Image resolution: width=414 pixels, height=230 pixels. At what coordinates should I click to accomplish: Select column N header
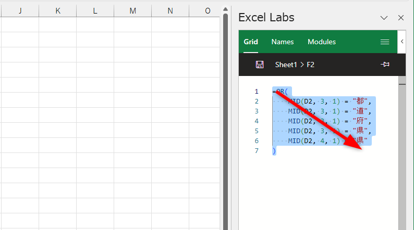click(170, 11)
